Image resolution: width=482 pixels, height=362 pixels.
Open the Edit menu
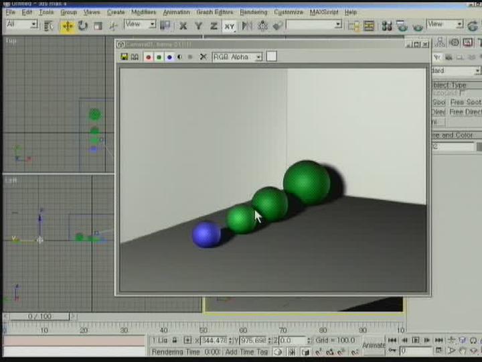tap(27, 12)
